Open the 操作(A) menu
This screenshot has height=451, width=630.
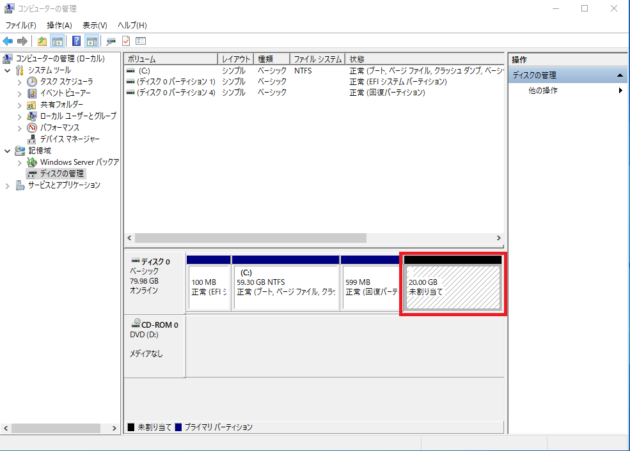pyautogui.click(x=59, y=26)
